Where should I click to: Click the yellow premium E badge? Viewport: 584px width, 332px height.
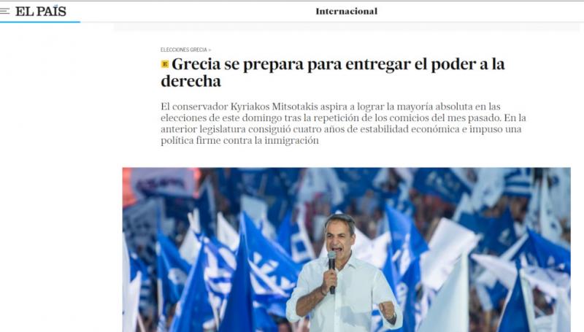(x=165, y=64)
